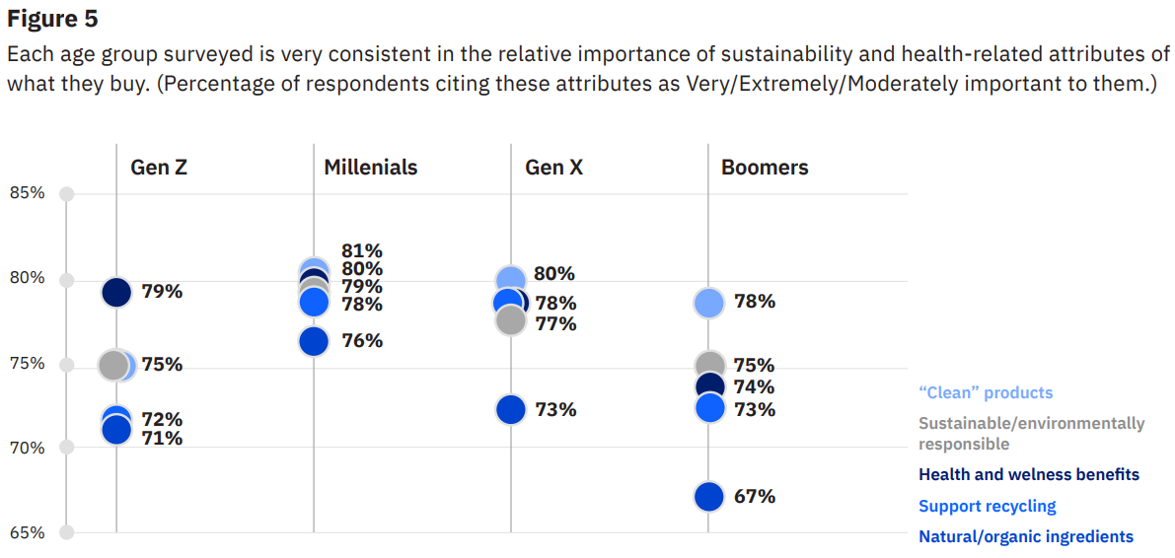Select the Boomers 78% data point
1175x558 pixels.
tap(709, 303)
